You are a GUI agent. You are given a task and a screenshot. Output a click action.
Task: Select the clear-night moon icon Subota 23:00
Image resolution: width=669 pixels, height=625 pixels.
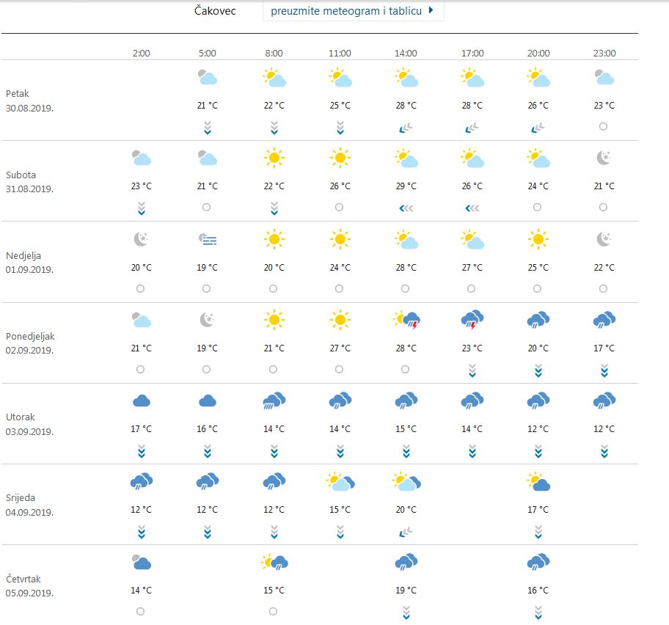coord(603,158)
